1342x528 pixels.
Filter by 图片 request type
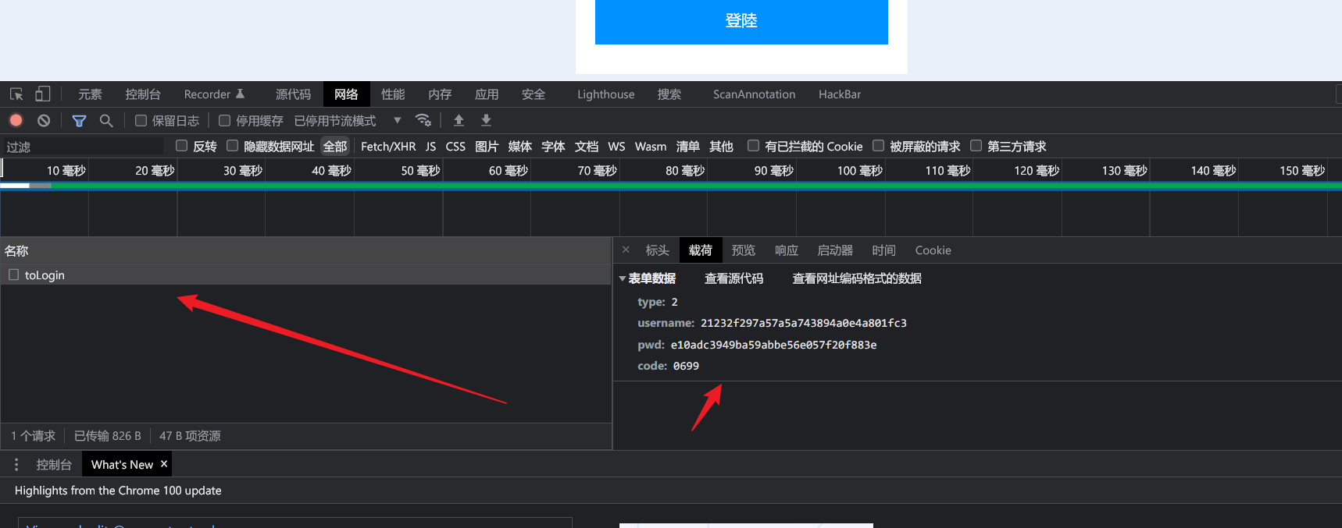487,147
